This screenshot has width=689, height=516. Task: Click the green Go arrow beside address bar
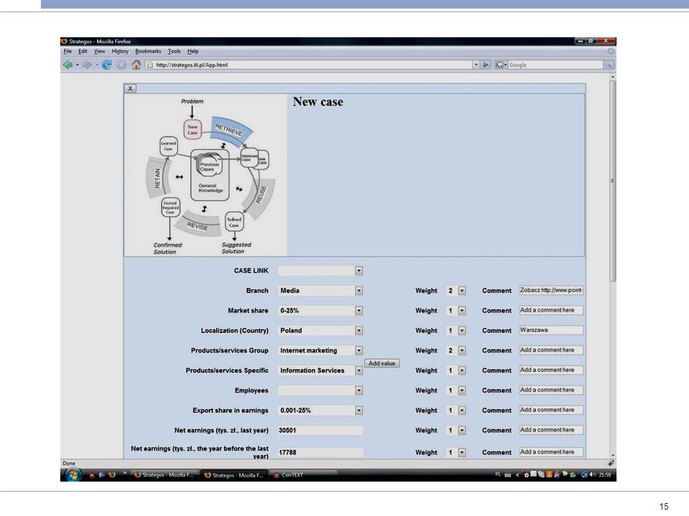pos(486,65)
